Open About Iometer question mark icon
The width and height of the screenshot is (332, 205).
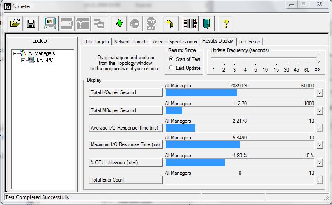coord(226,23)
